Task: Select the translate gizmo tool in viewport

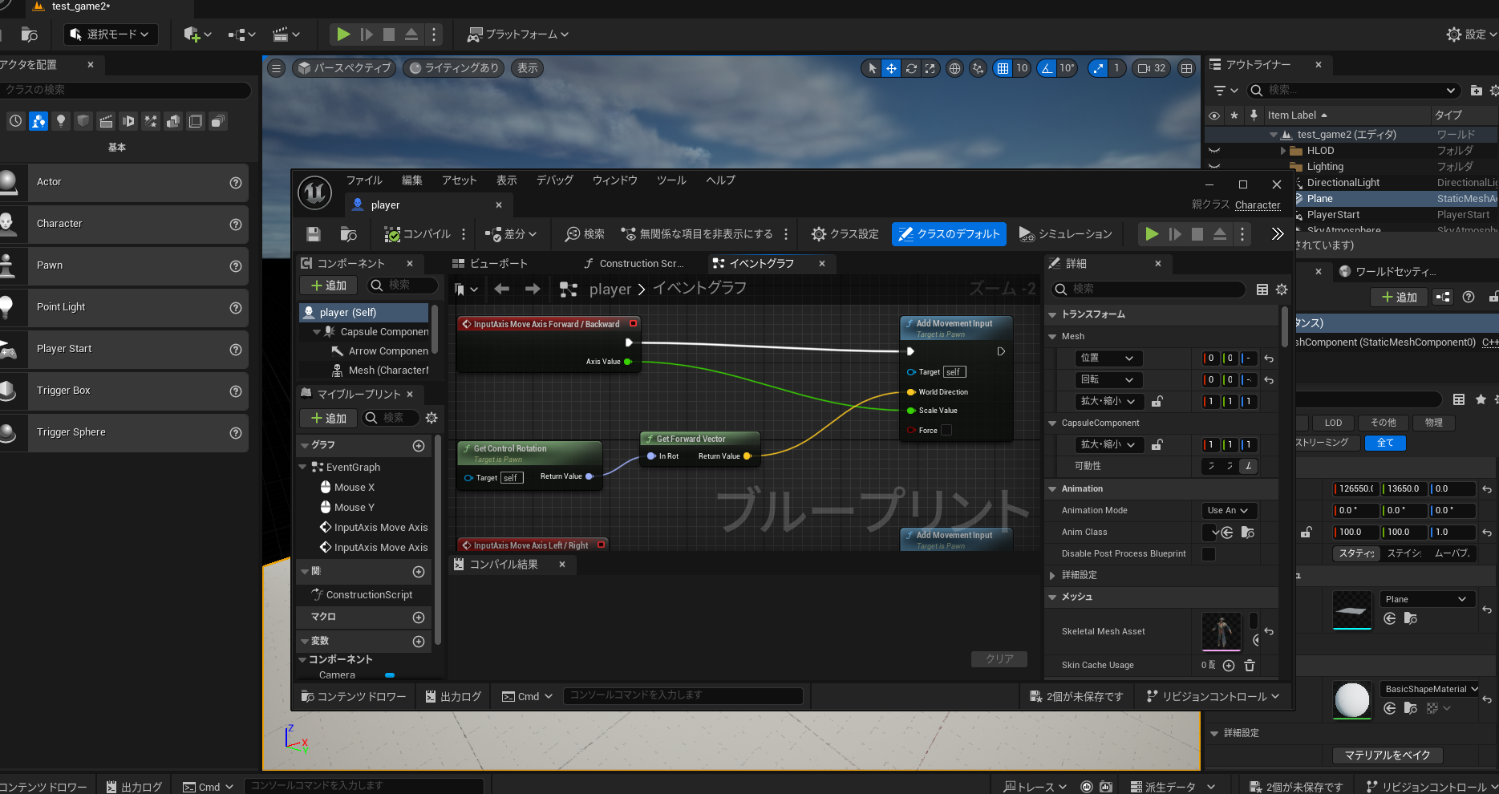Action: coord(891,69)
